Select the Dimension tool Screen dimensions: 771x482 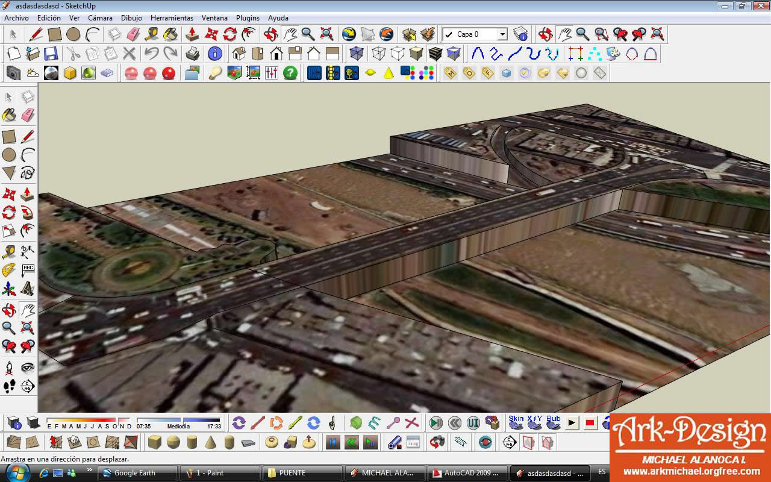tap(28, 251)
